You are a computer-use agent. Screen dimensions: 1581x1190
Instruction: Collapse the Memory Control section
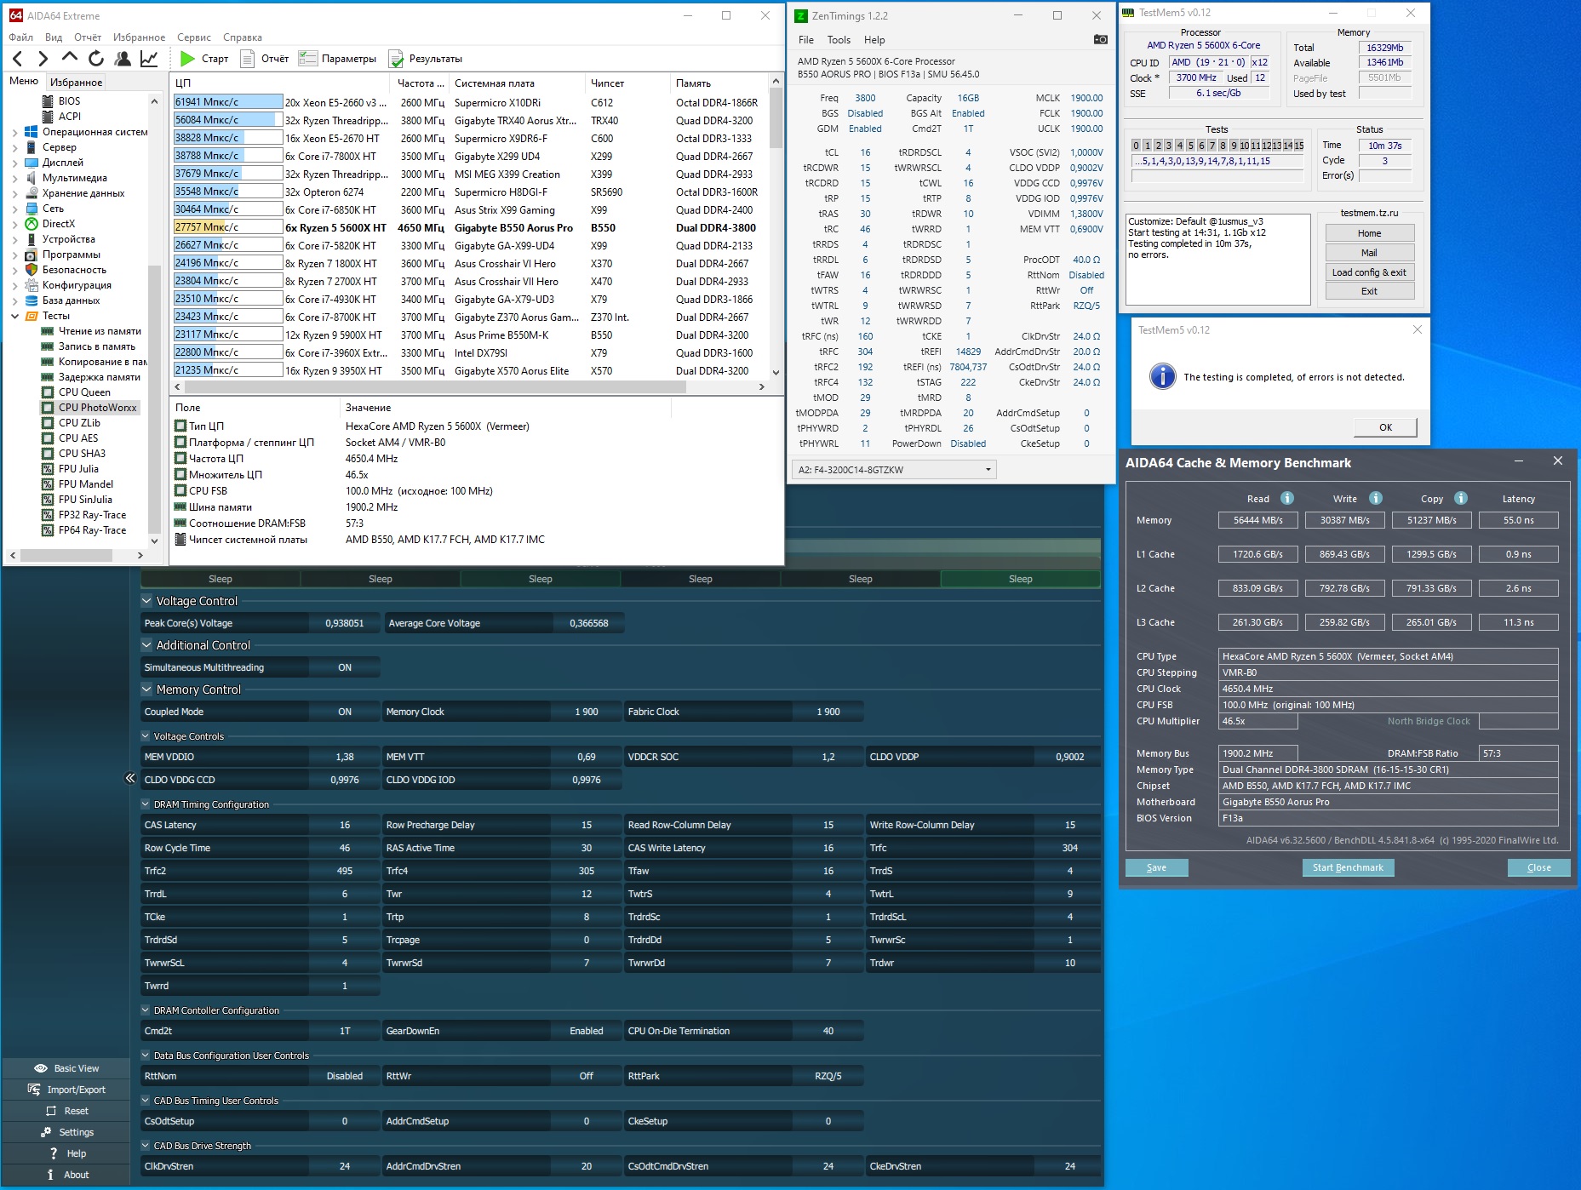coord(146,689)
